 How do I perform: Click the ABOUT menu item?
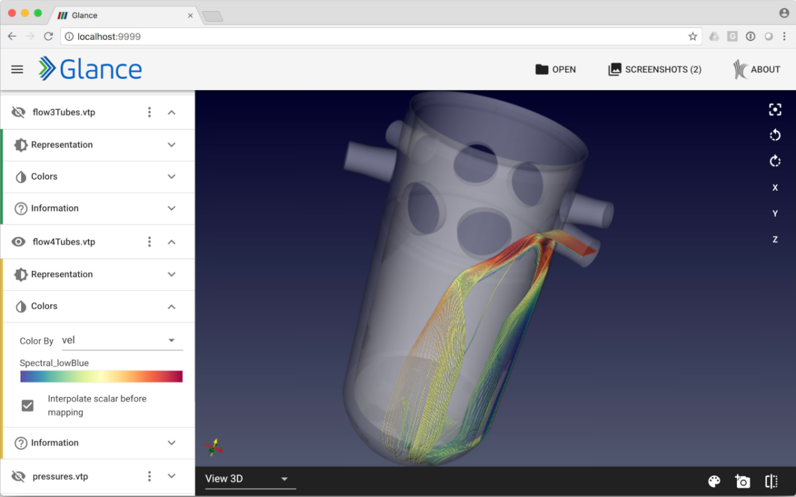[756, 70]
